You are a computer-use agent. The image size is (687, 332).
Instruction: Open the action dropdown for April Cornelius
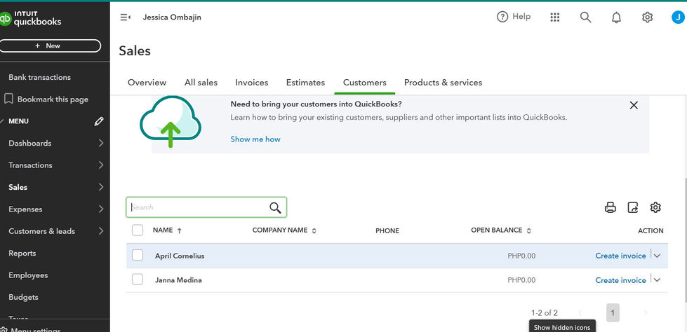[657, 256]
